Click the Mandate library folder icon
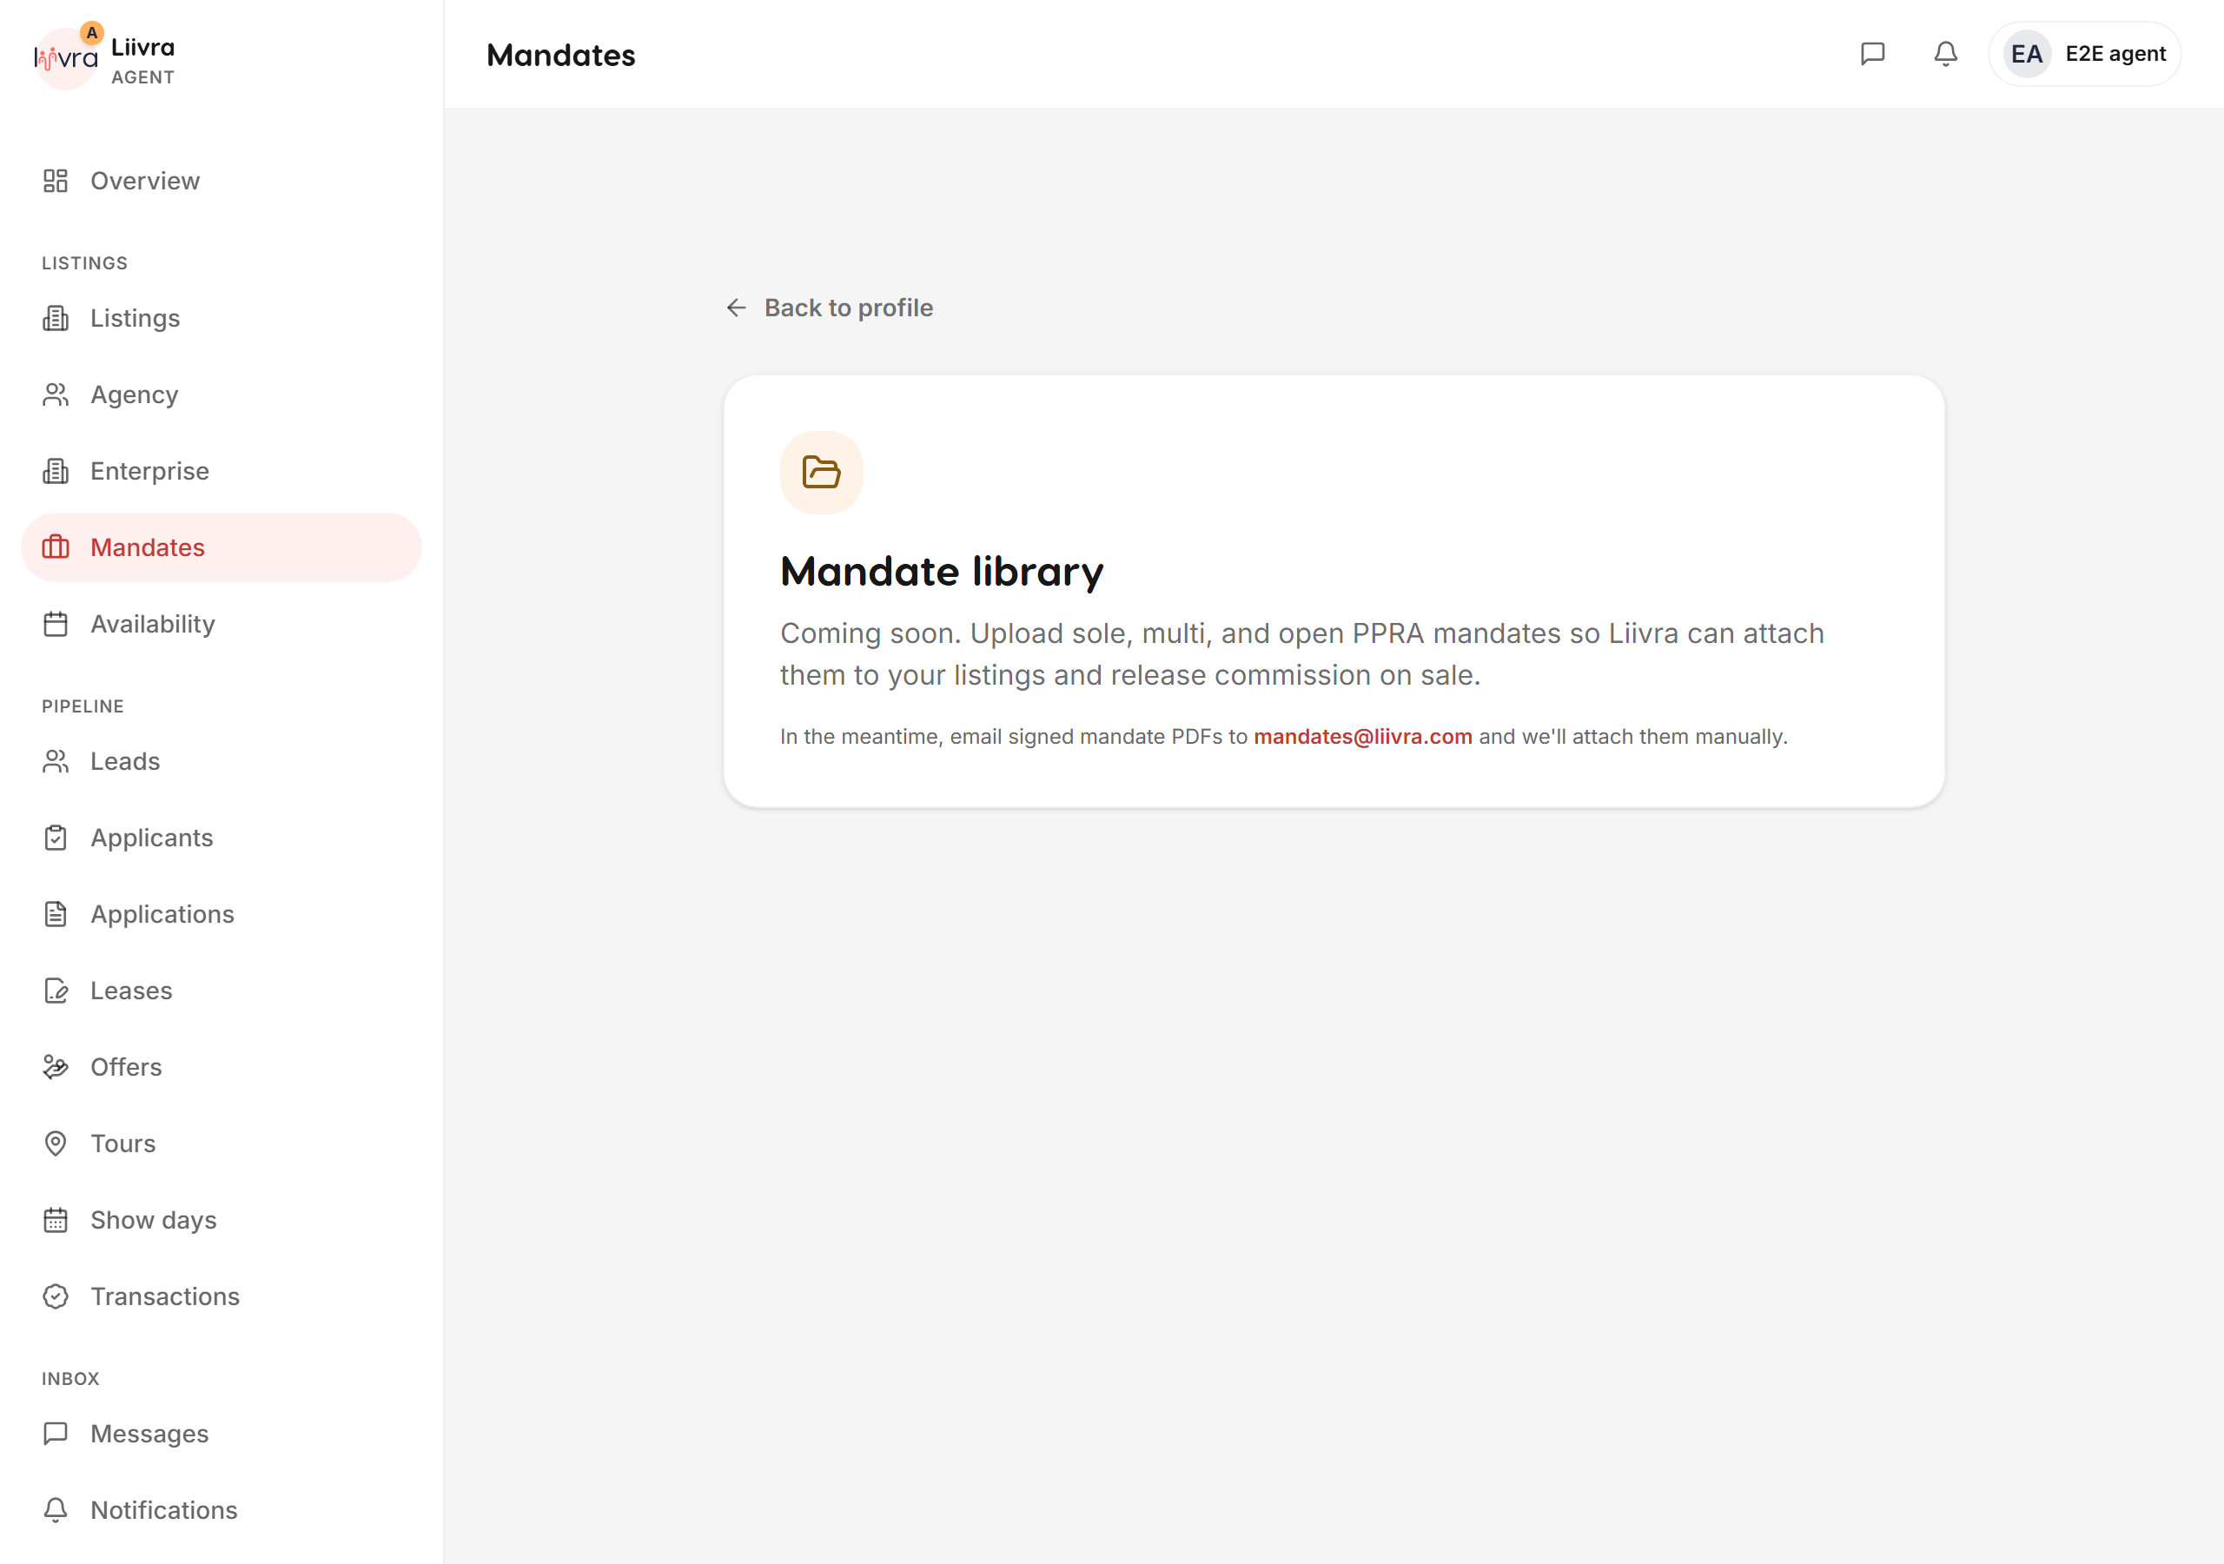Image resolution: width=2224 pixels, height=1564 pixels. 822,473
